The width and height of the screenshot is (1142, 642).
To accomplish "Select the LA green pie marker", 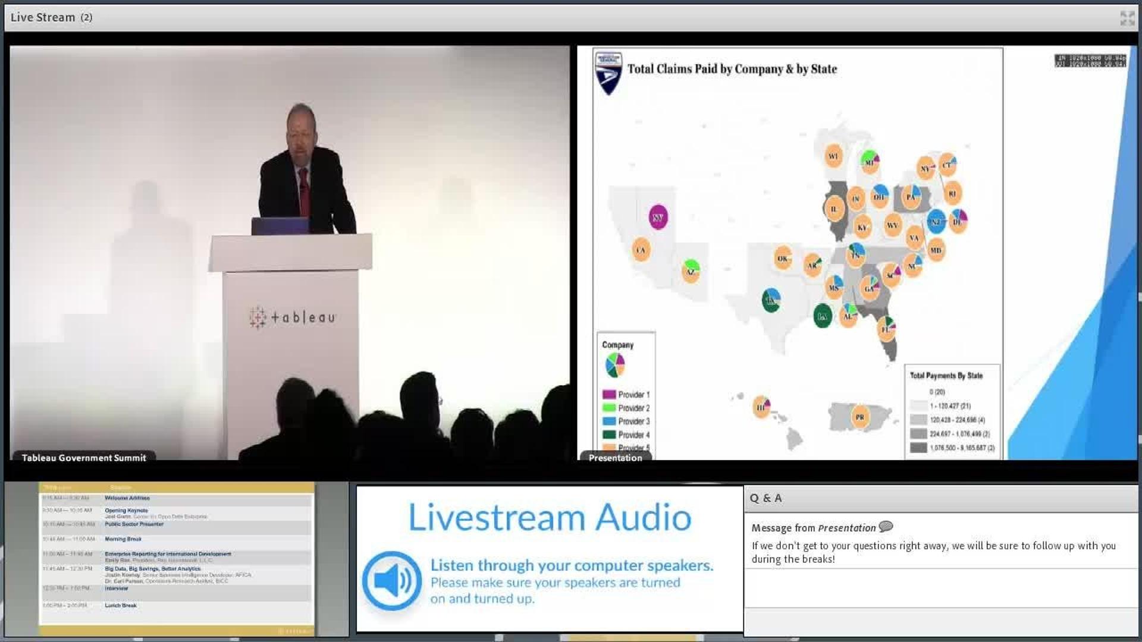I will (x=822, y=316).
